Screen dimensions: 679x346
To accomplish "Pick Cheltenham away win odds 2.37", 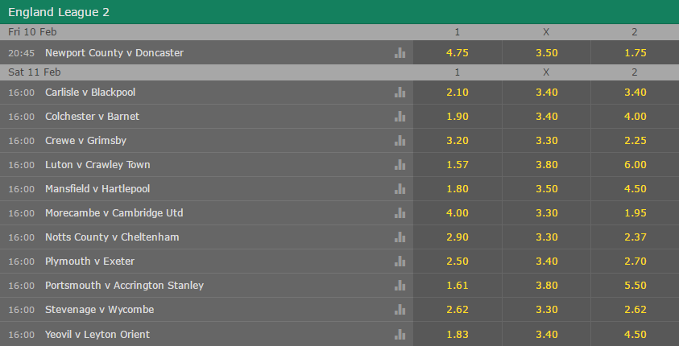I will click(635, 237).
